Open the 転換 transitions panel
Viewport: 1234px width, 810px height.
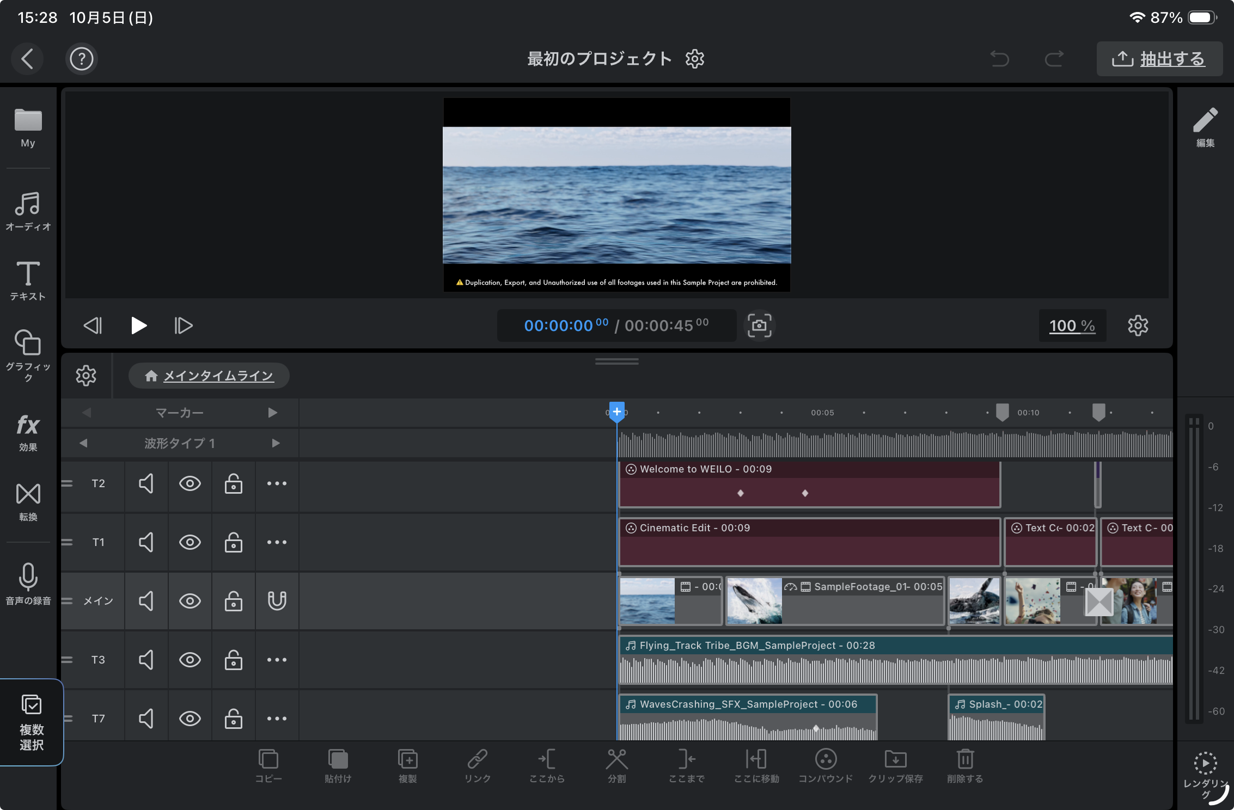(x=28, y=501)
